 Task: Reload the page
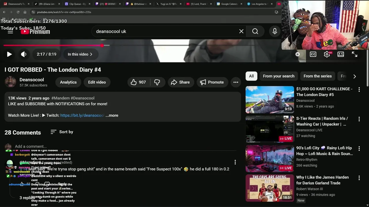coord(18,12)
